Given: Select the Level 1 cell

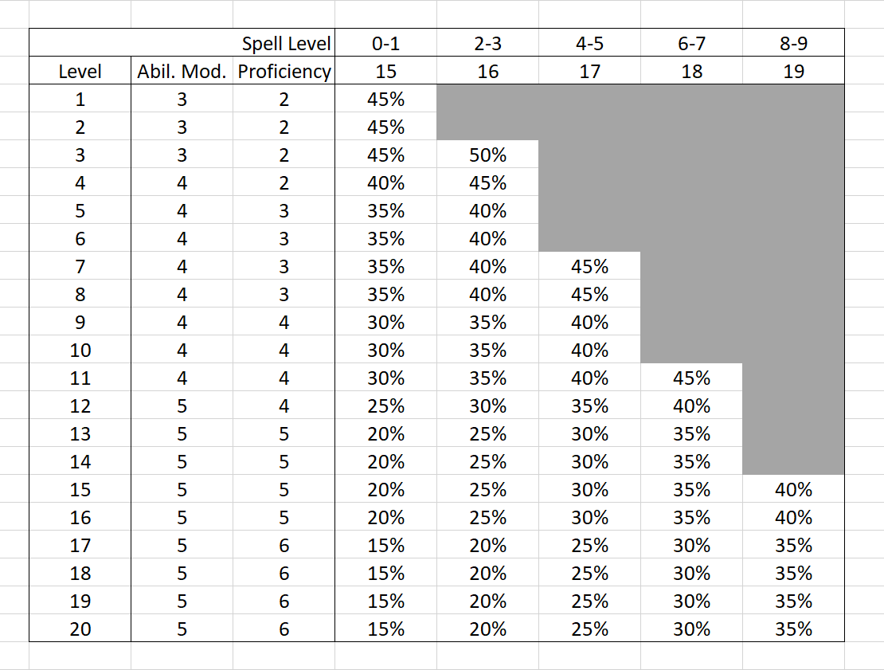Looking at the screenshot, I should coord(80,99).
